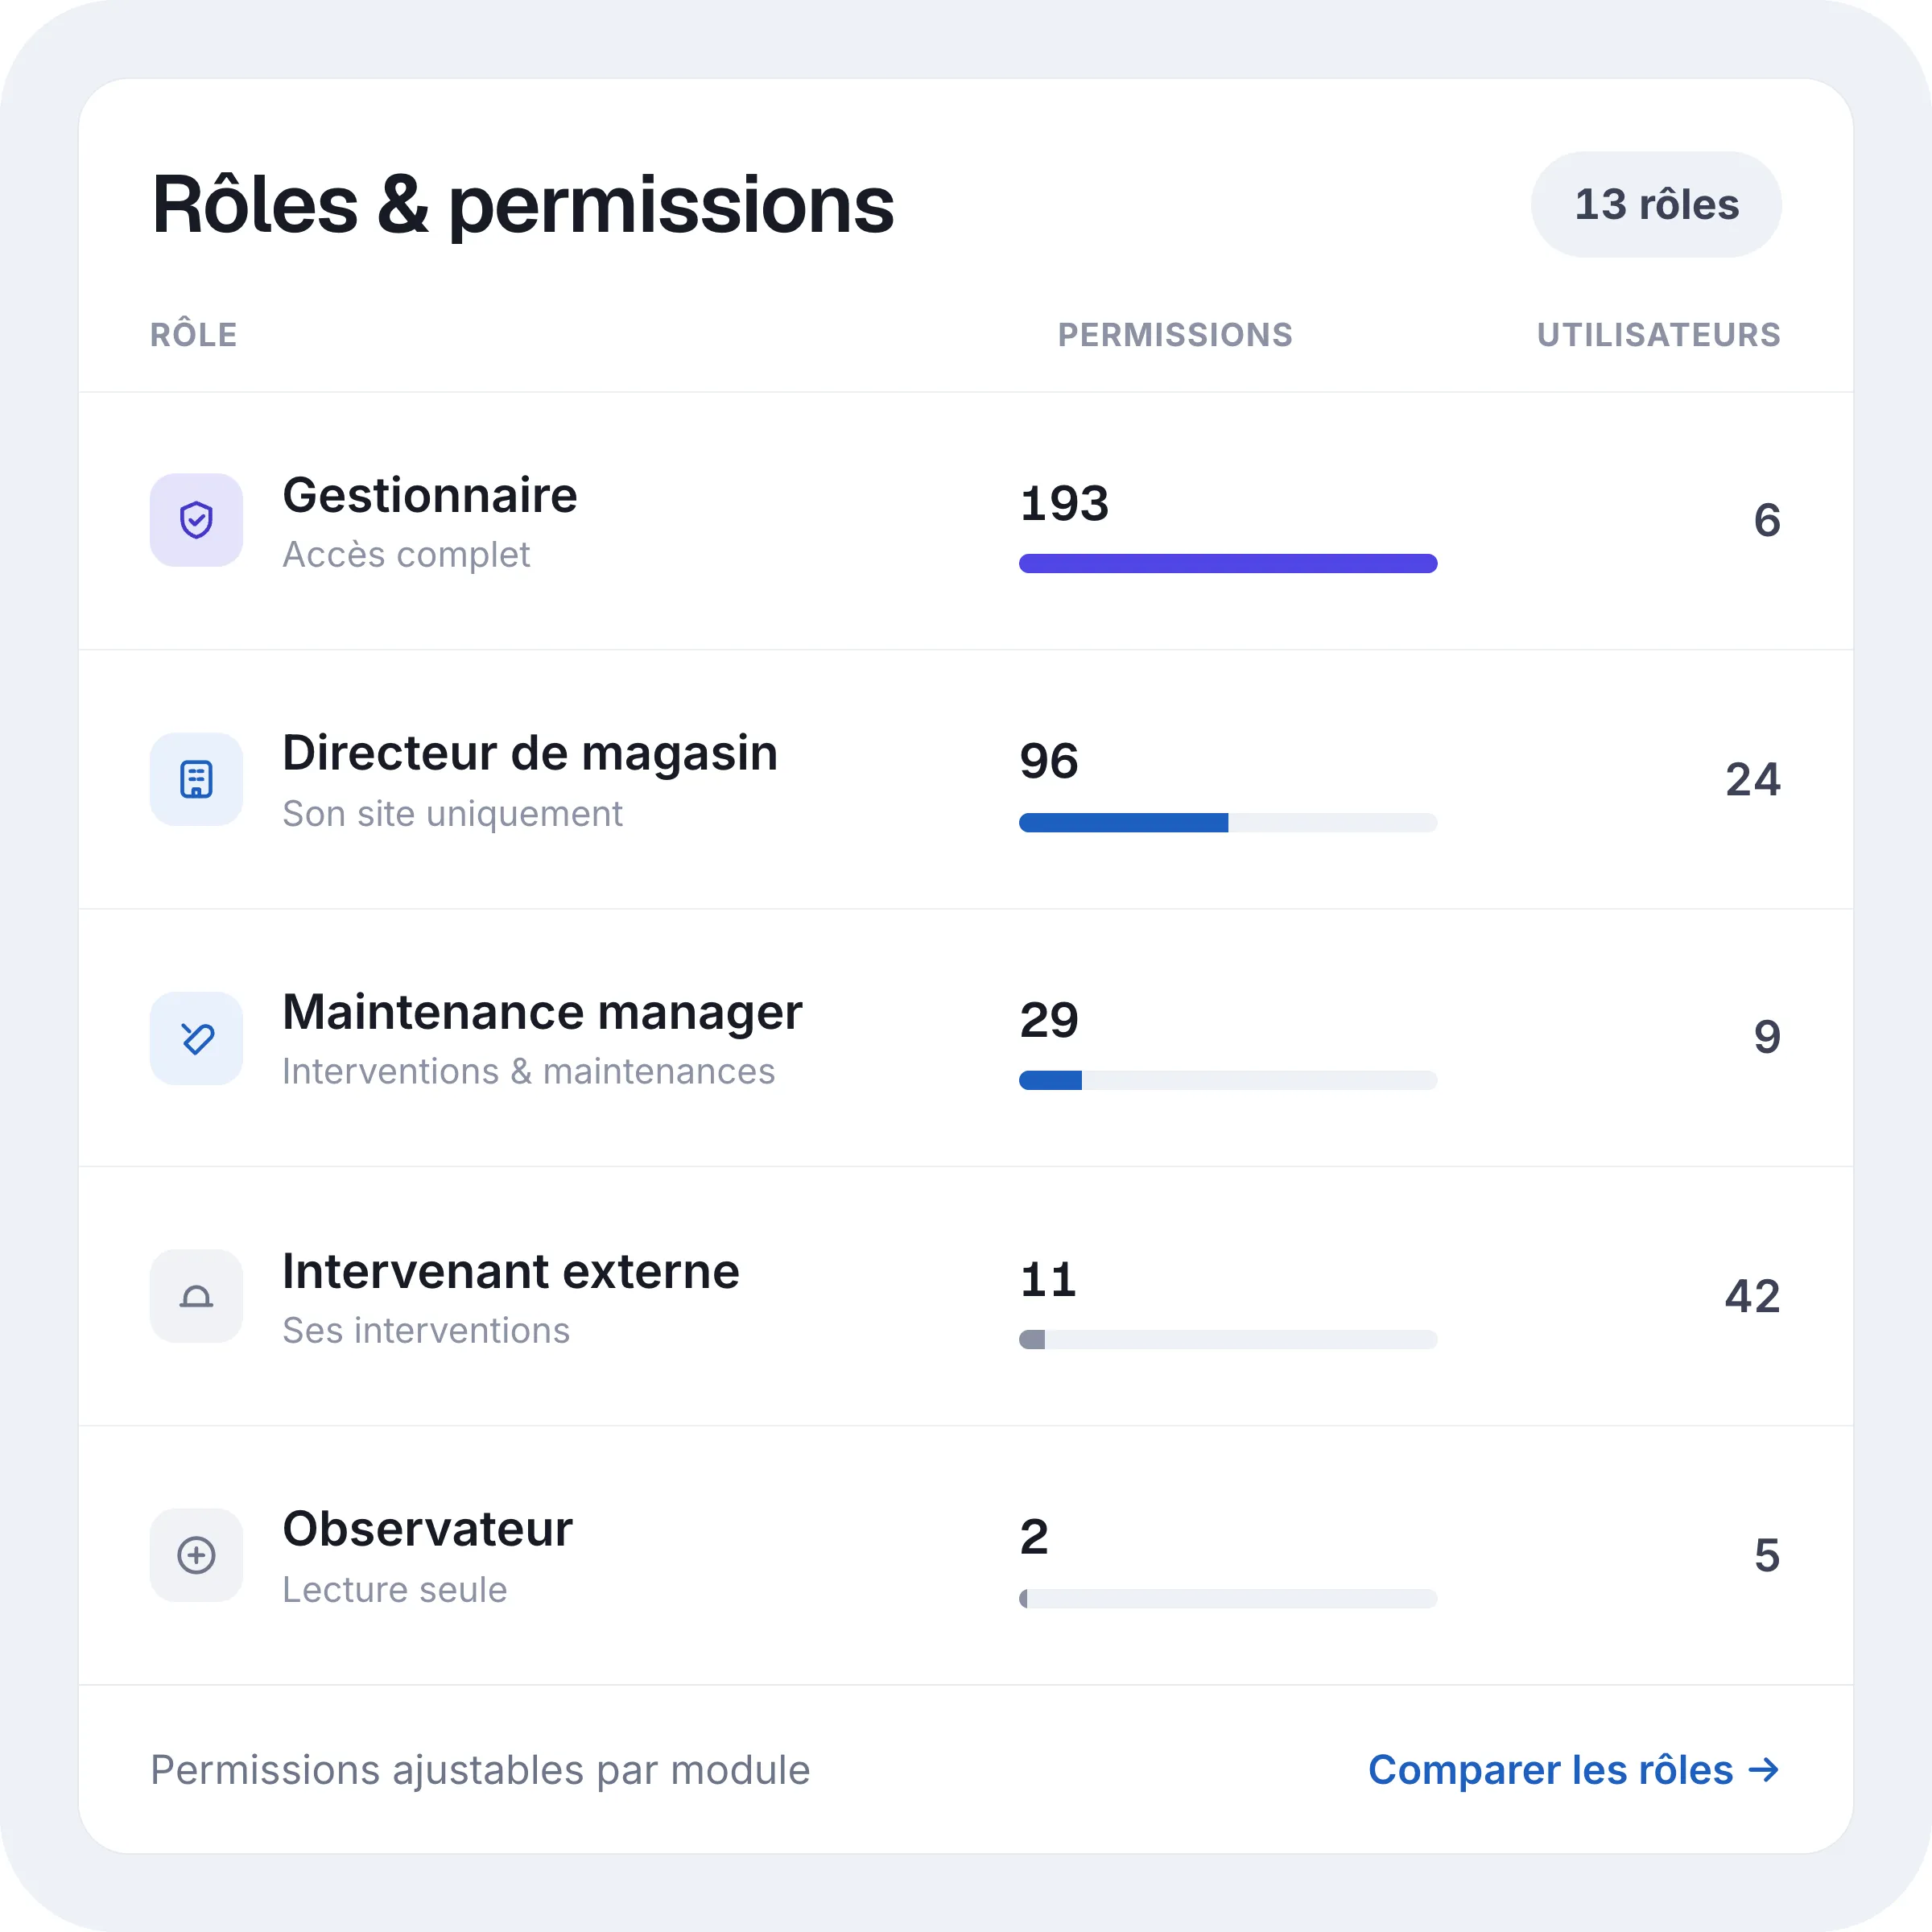Screen dimensions: 1932x1932
Task: Click the 42 users count for Intervenant externe
Action: pyautogui.click(x=1752, y=1296)
